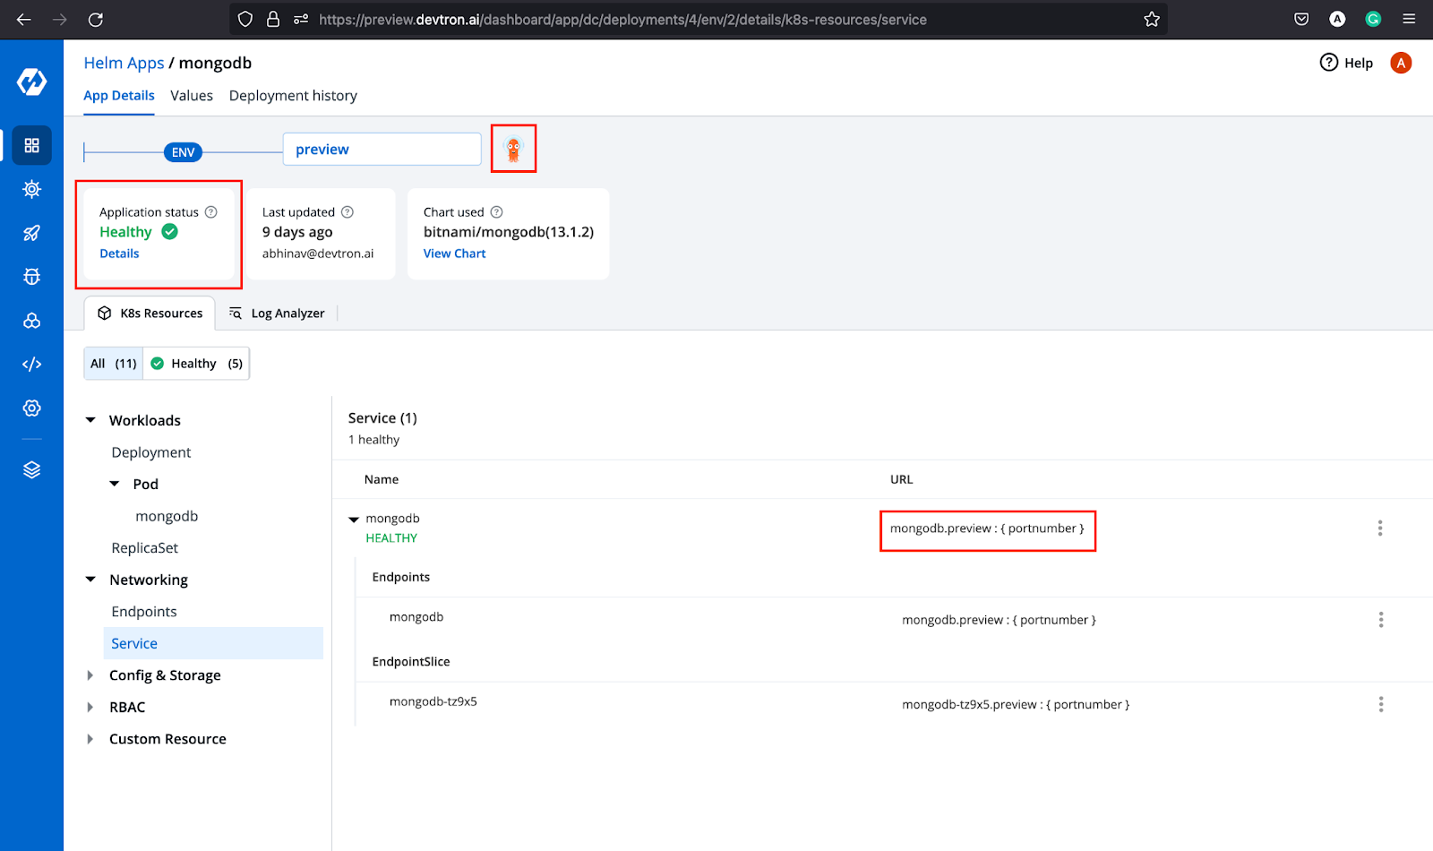The width and height of the screenshot is (1433, 851).
Task: Filter resources by Healthy (5)
Action: tap(196, 364)
